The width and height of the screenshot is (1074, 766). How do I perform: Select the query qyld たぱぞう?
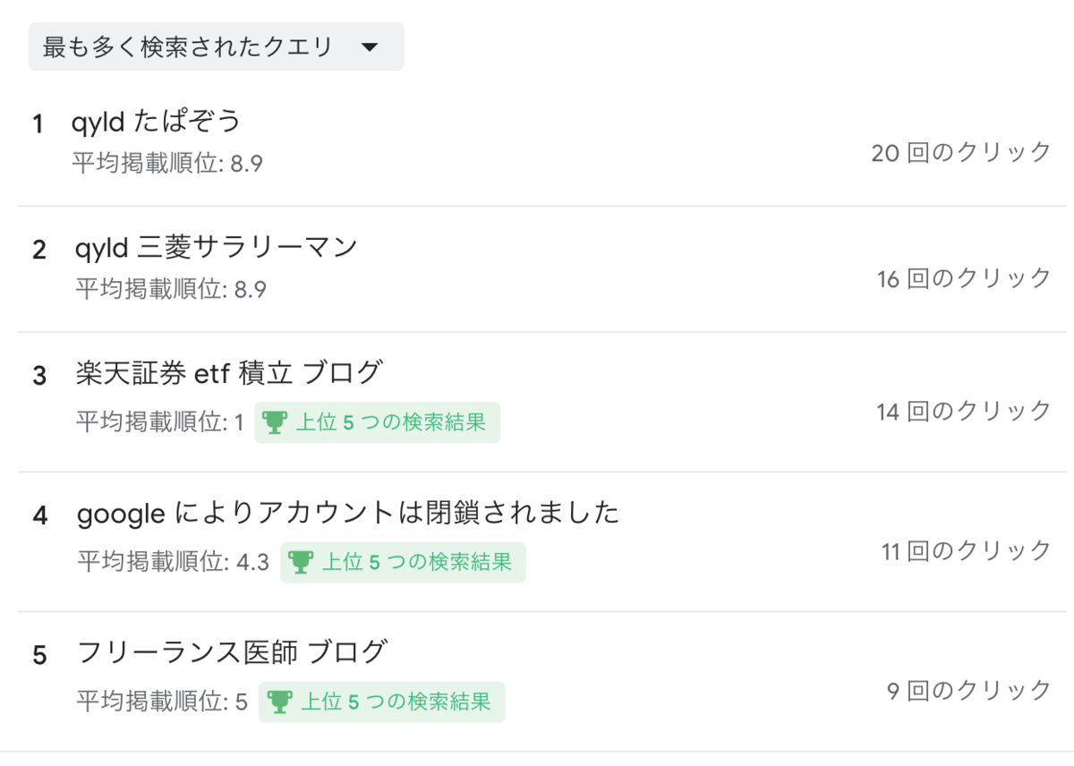[x=157, y=121]
